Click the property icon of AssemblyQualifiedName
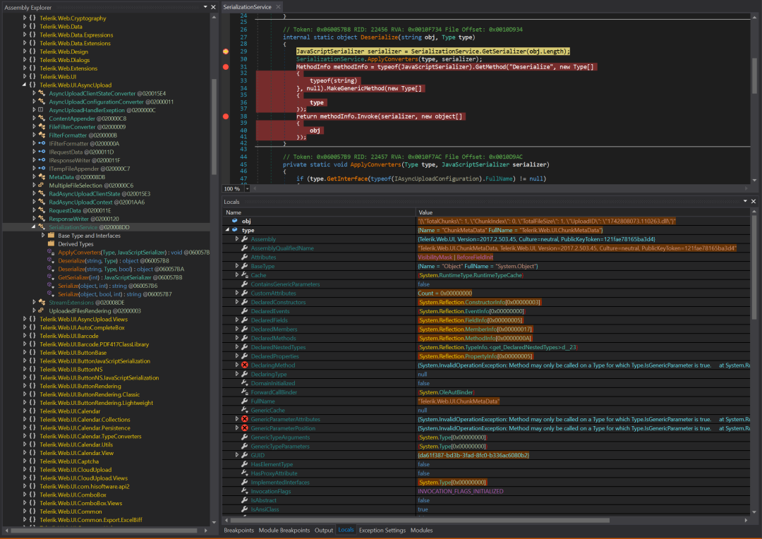The width and height of the screenshot is (762, 539). [245, 248]
